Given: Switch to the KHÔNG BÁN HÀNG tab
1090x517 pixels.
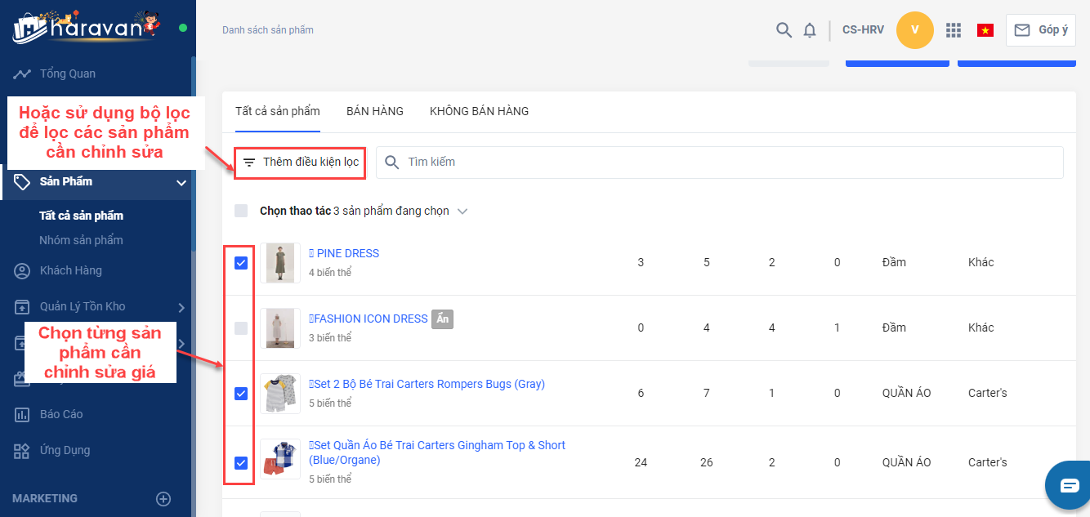Looking at the screenshot, I should pos(479,111).
